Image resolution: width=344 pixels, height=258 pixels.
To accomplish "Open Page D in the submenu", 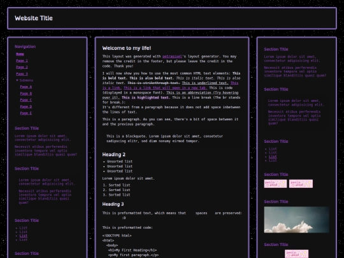I will 26,106.
